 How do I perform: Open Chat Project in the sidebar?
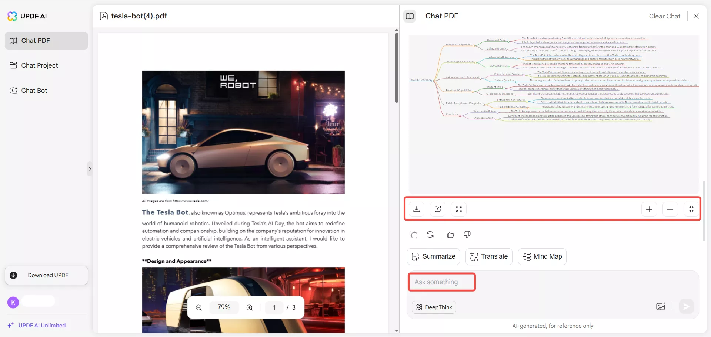click(x=46, y=65)
